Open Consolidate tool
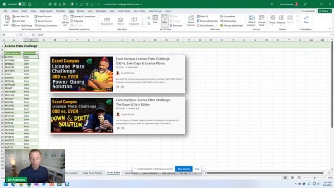This screenshot has width=334, height=188. click(228, 16)
